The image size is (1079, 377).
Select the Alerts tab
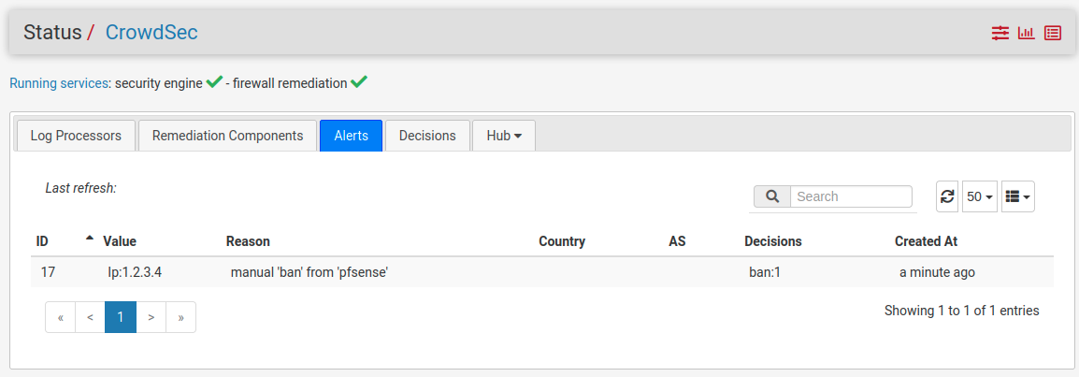pyautogui.click(x=351, y=136)
